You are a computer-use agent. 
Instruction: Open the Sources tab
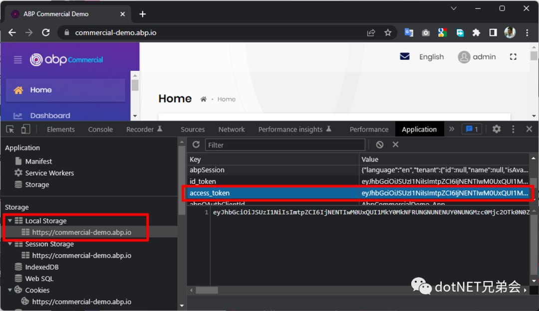[193, 130]
